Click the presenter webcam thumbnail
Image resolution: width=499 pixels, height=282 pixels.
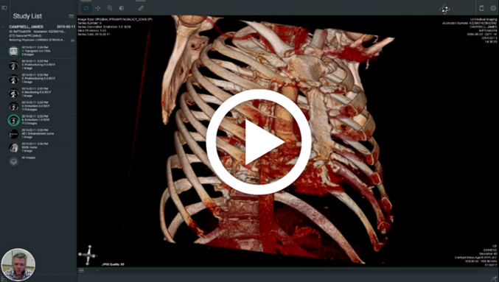[18, 265]
